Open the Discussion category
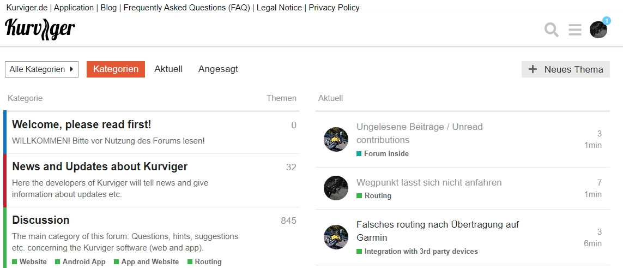The width and height of the screenshot is (623, 268). [41, 220]
